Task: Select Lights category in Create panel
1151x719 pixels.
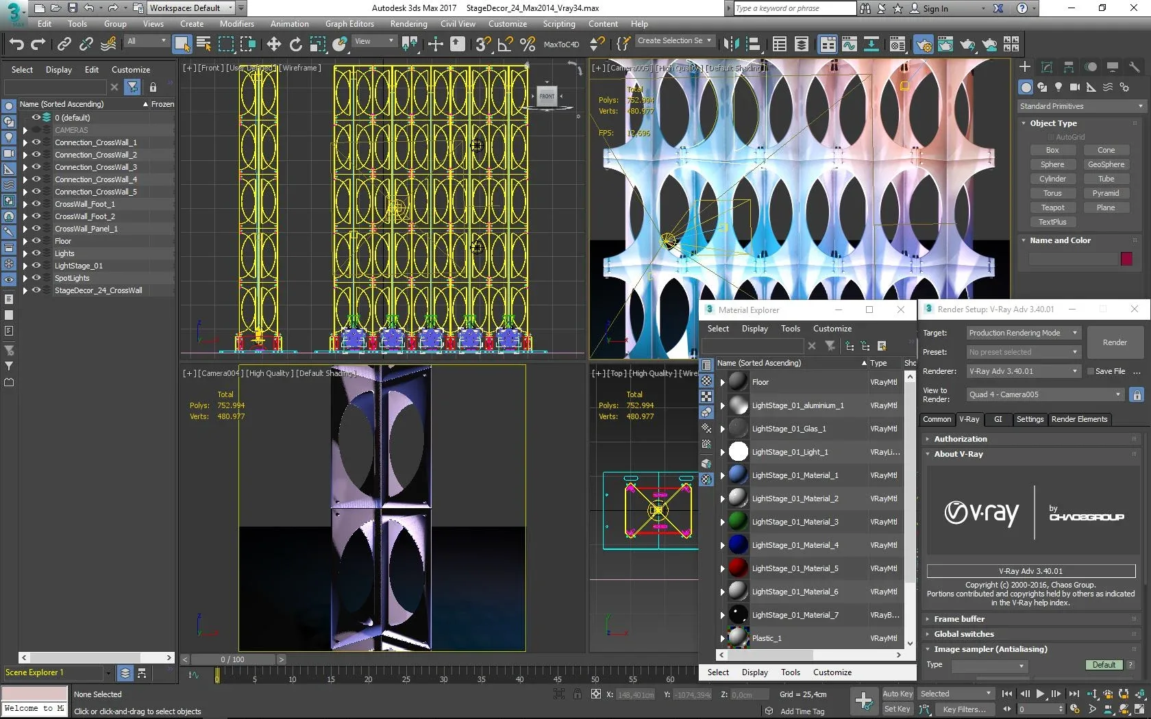Action: click(x=1059, y=87)
